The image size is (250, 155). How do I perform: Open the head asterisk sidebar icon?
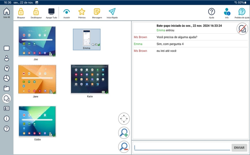point(7,69)
